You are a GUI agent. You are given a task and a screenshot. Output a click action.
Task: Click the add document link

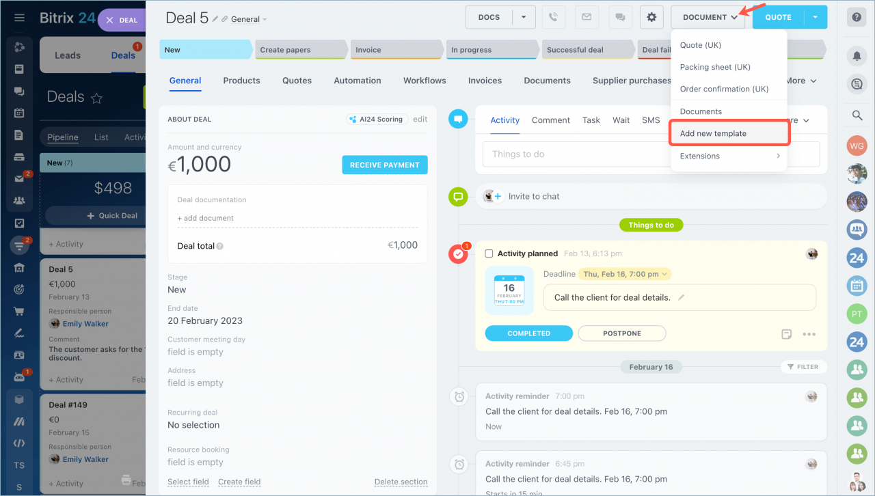pyautogui.click(x=205, y=218)
